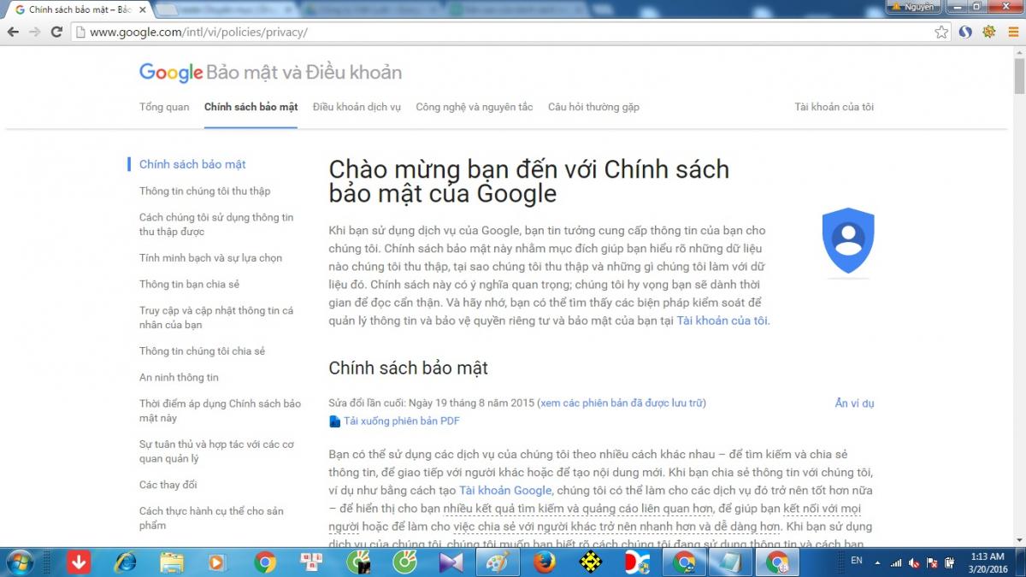Click the Ẩn ví dụ link
The image size is (1026, 577).
[x=854, y=403]
